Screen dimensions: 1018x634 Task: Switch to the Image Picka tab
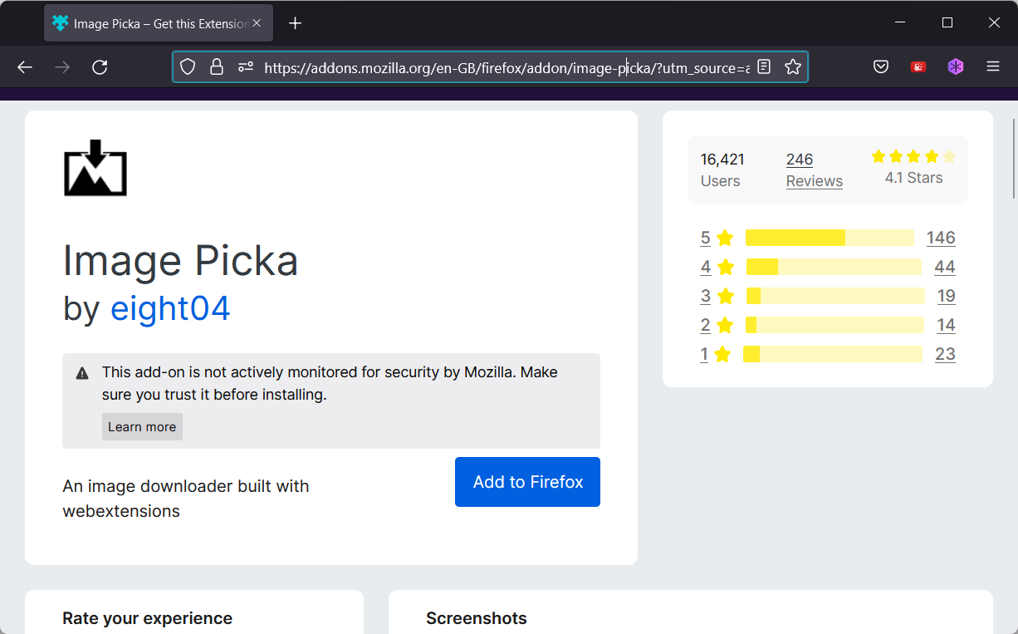[x=149, y=22]
